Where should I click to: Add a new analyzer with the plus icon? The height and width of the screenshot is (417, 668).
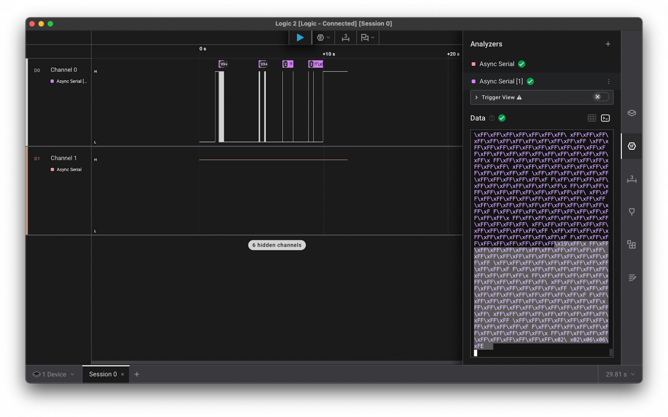pos(608,44)
